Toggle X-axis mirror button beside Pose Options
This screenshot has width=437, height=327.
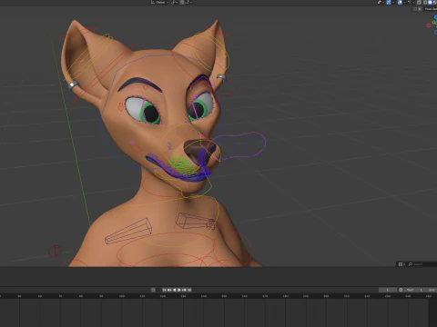420,9
